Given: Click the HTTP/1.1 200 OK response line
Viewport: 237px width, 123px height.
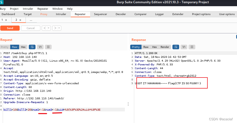Looking at the screenshot, I should point(146,53).
